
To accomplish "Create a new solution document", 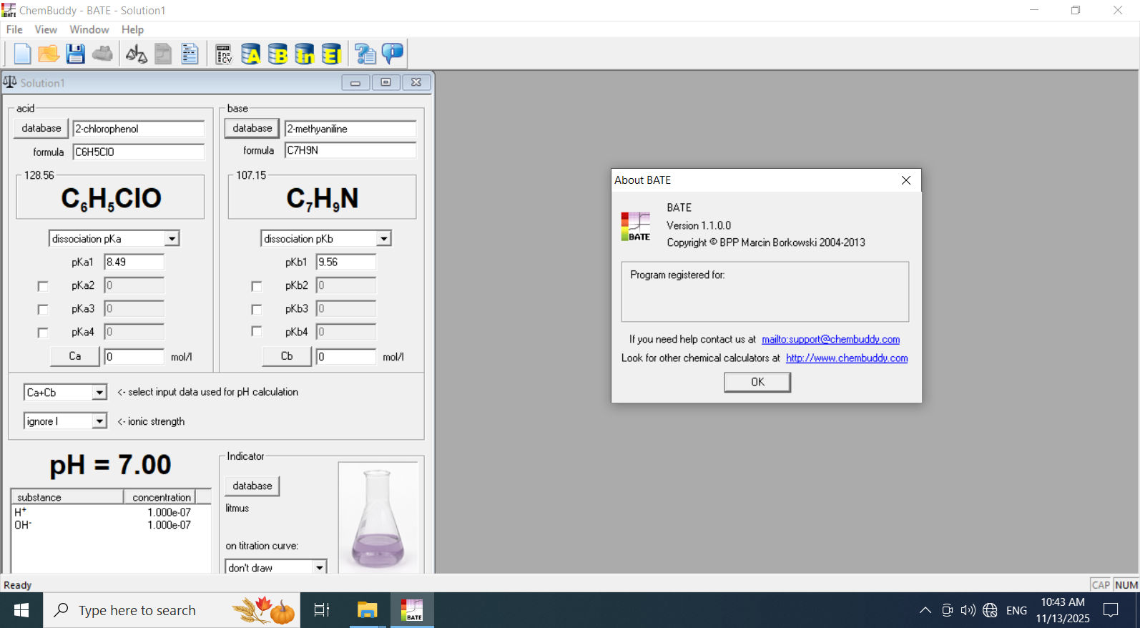I will pos(22,54).
